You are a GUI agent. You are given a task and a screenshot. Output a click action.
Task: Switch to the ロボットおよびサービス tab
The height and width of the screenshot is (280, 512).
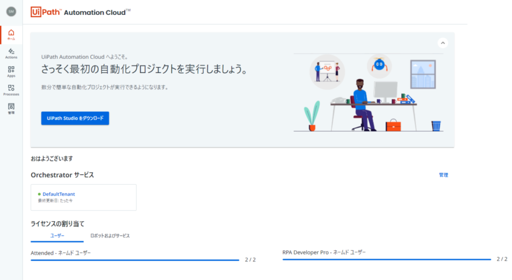point(109,236)
